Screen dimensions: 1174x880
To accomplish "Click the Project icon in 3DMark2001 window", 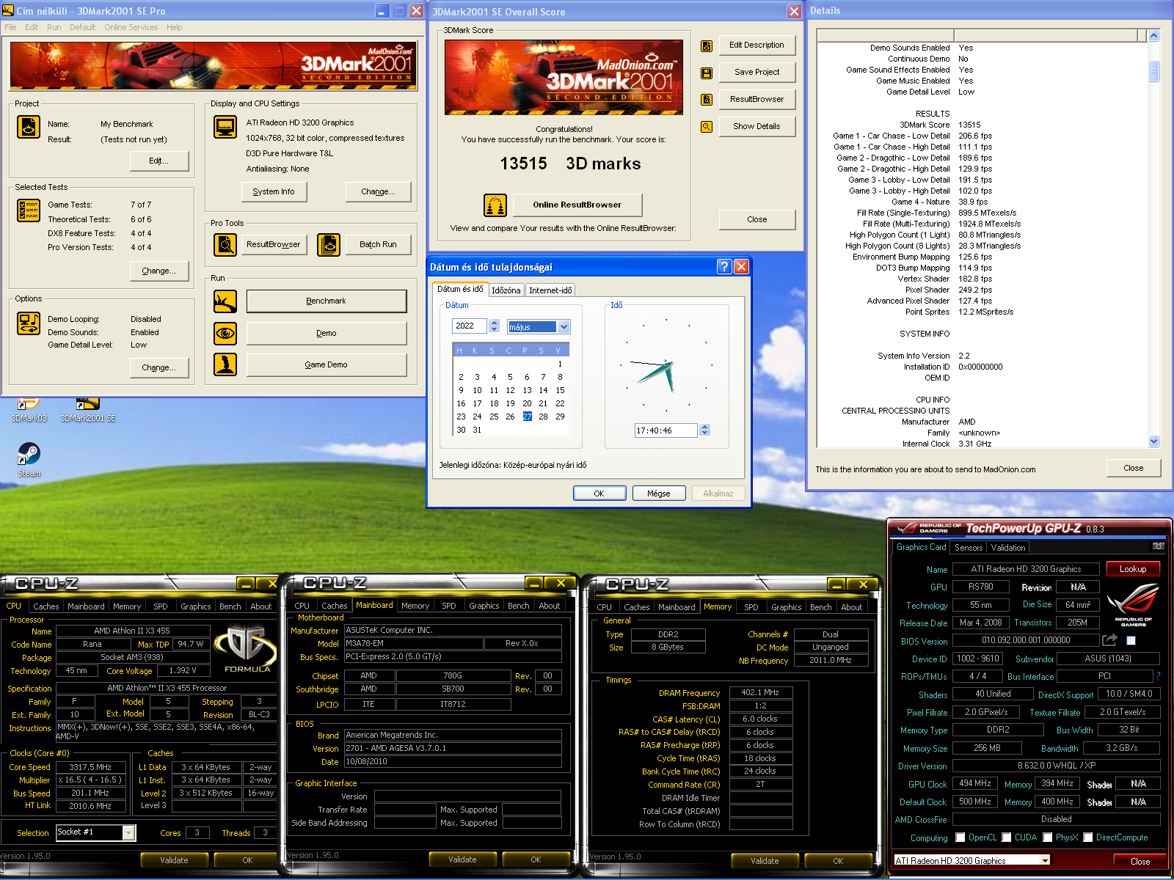I will pos(29,127).
